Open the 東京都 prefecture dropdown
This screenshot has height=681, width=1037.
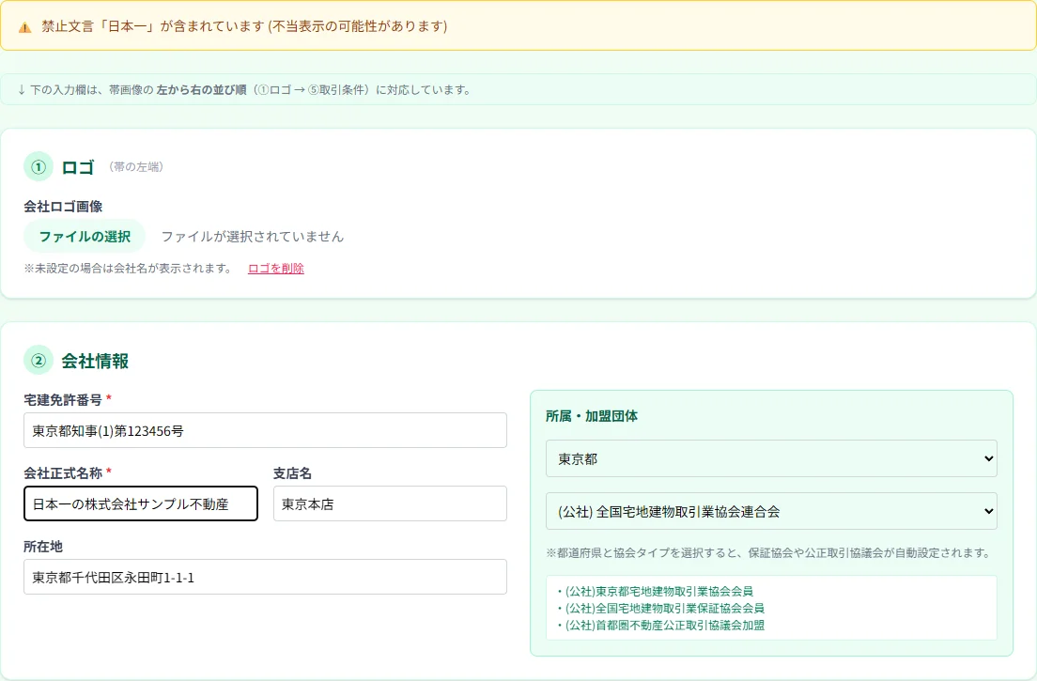click(x=771, y=458)
